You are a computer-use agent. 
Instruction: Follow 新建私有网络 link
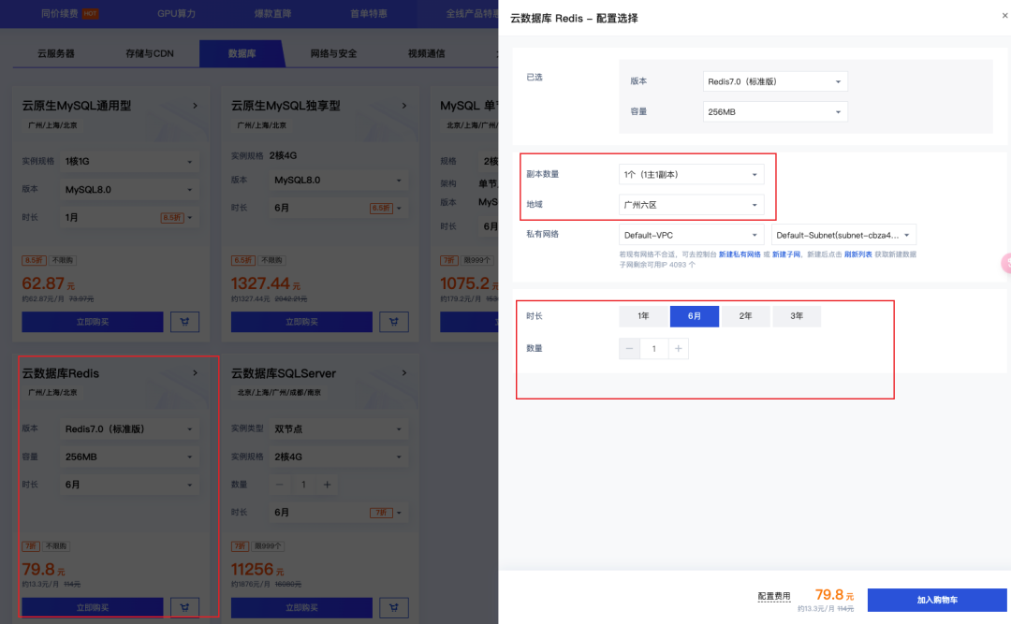pos(740,254)
